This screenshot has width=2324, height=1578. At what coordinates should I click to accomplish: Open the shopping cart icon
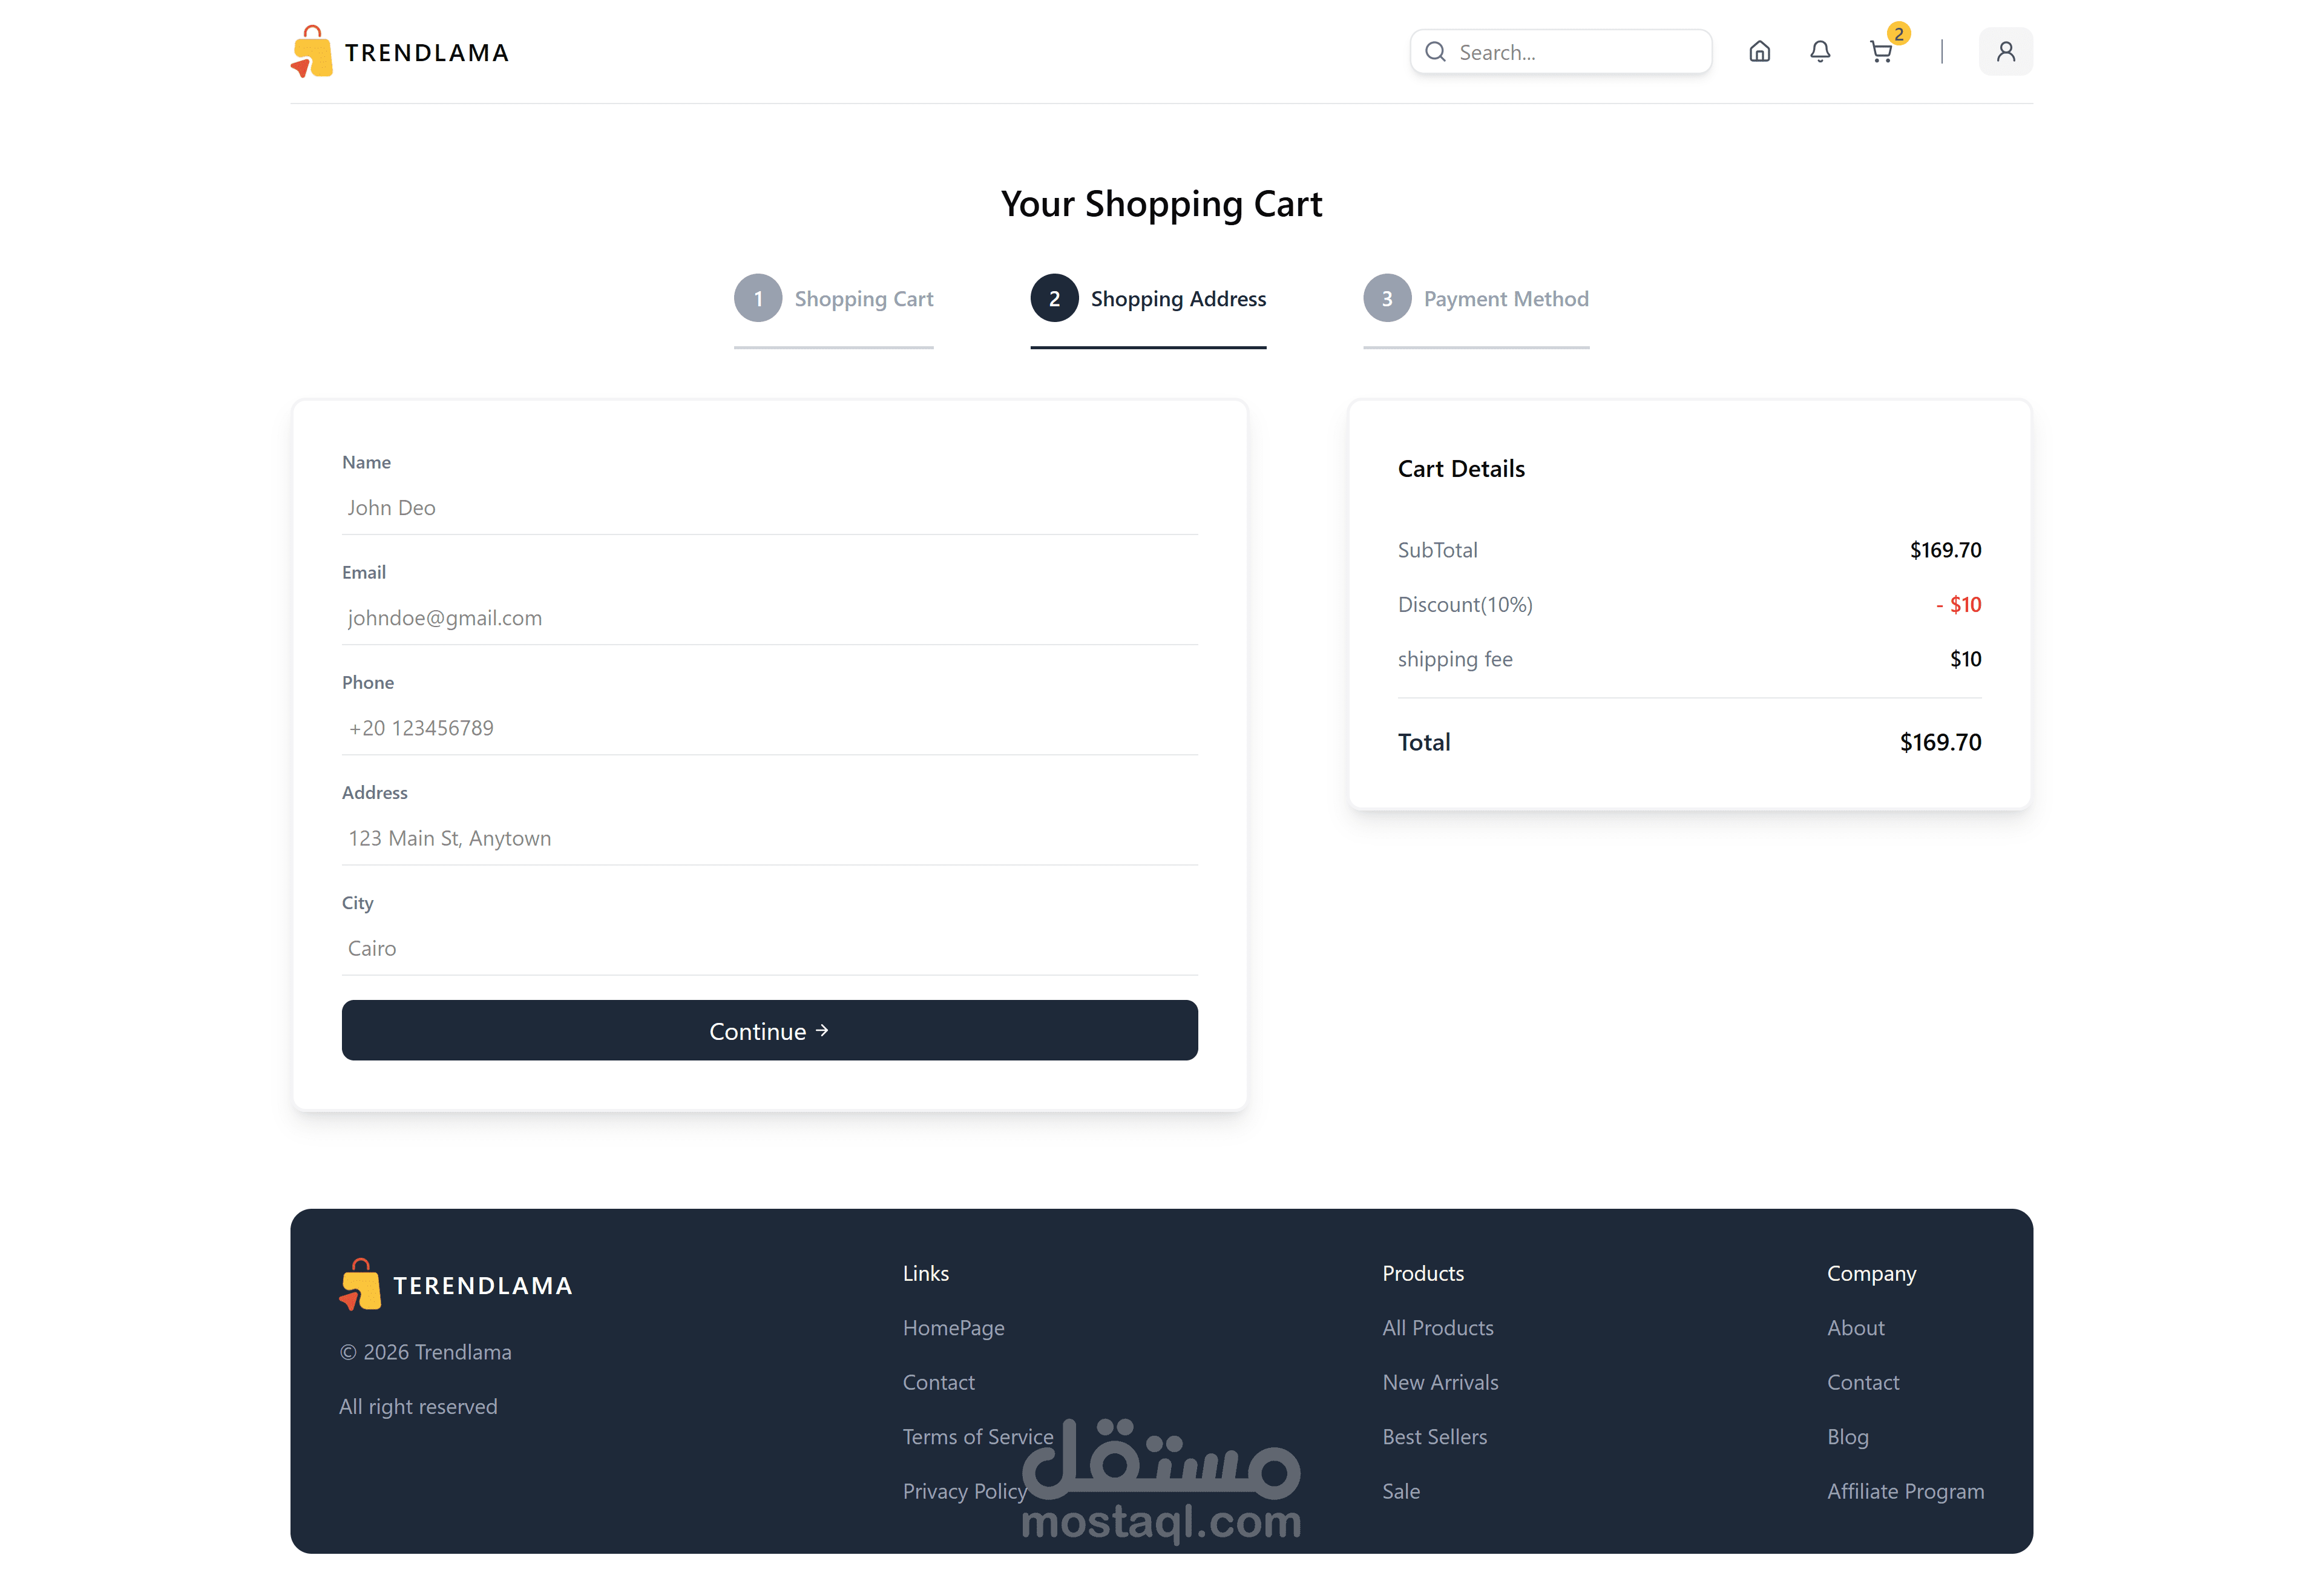[1881, 52]
